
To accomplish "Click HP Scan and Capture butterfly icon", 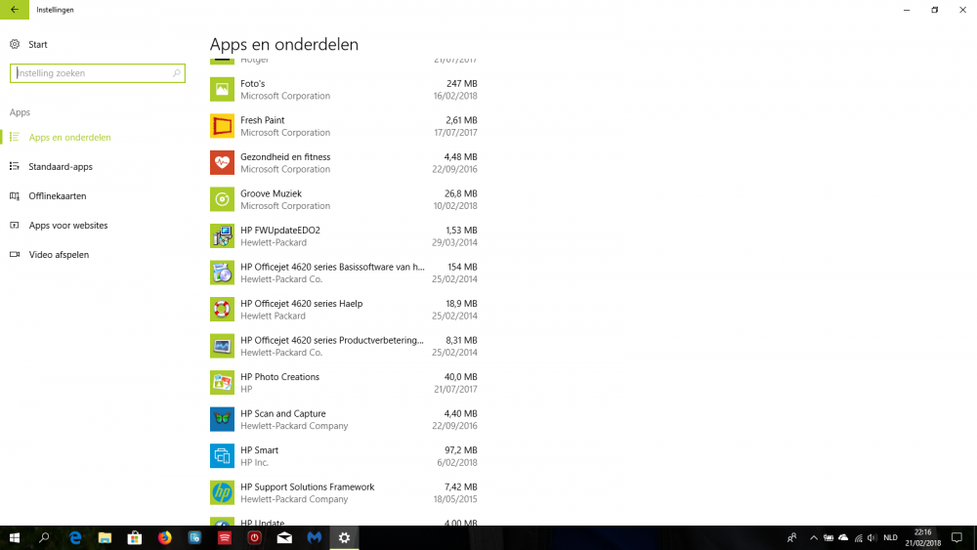I will point(222,419).
